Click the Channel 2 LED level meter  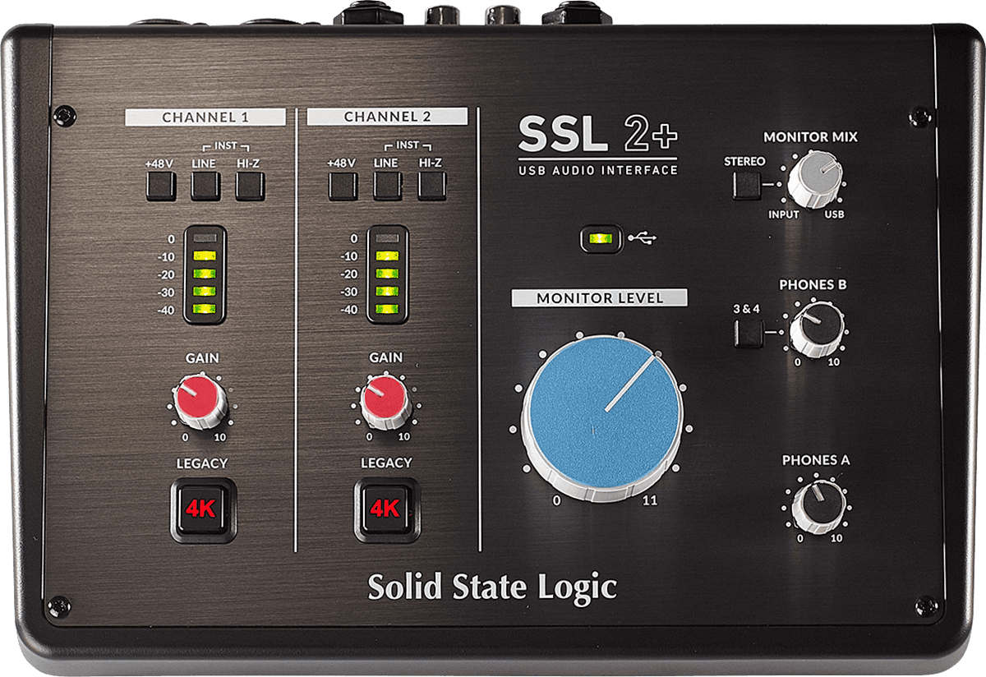[x=388, y=274]
